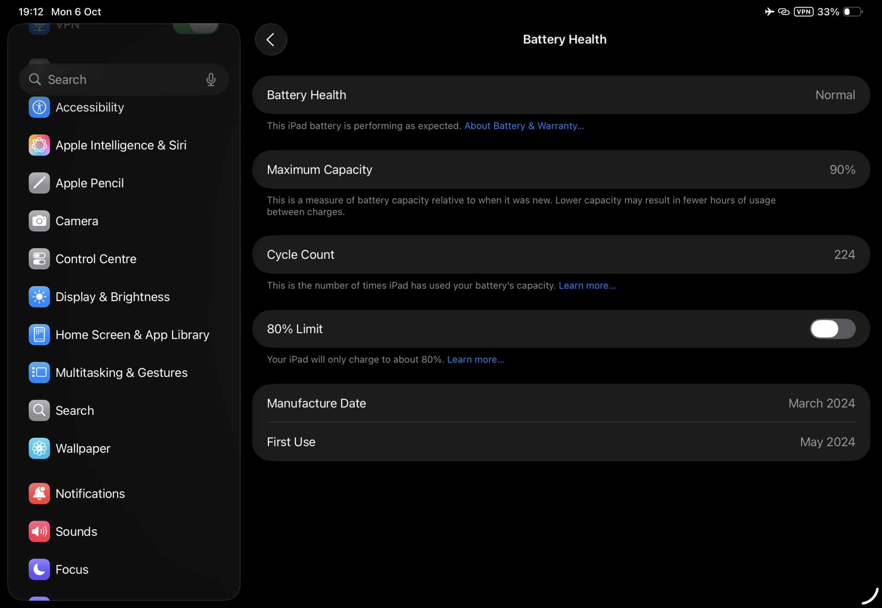Open Notifications settings entry
Screen dimensions: 882x608
(x=90, y=493)
